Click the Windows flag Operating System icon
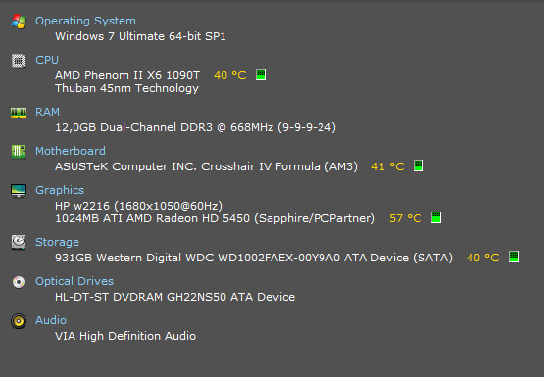Image resolution: width=544 pixels, height=377 pixels. click(19, 22)
